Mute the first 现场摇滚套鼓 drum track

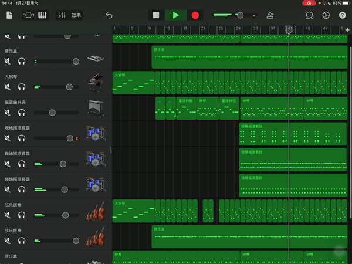coord(8,138)
